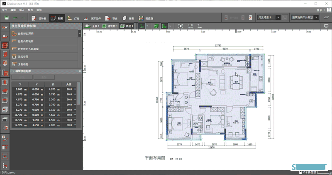The image size is (332, 175).
Task: Select 复制楼层 option
Action: [44, 64]
